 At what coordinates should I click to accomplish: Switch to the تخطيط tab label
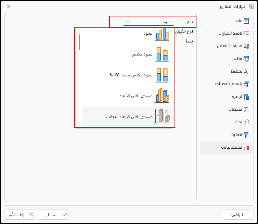(x=236, y=71)
